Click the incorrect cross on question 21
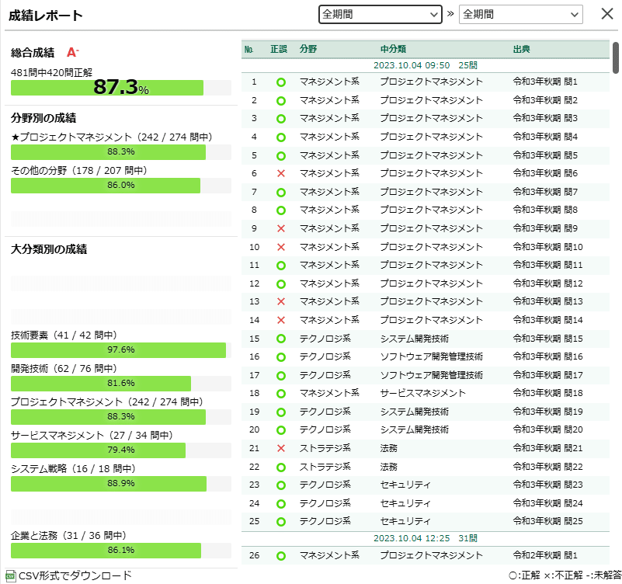The width and height of the screenshot is (622, 584). [x=280, y=448]
